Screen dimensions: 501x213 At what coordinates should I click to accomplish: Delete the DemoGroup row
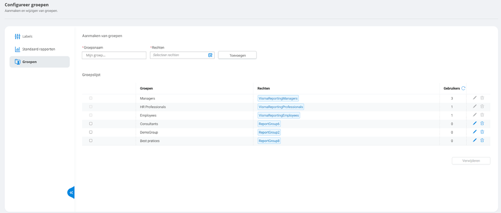coord(482,132)
